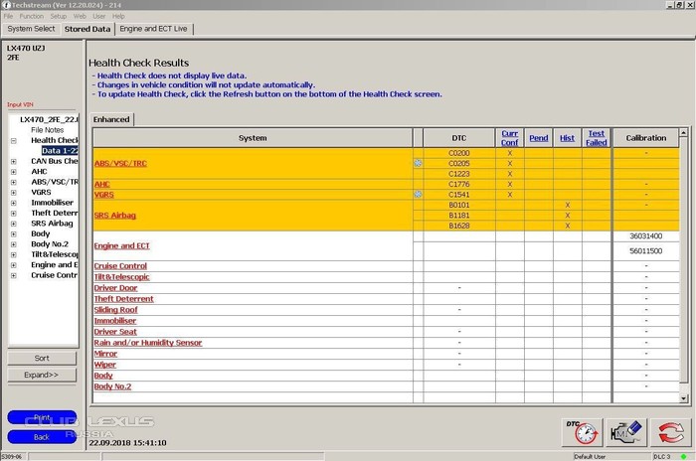Click the freeze frame icon beside C1541
The image size is (696, 461).
point(418,195)
